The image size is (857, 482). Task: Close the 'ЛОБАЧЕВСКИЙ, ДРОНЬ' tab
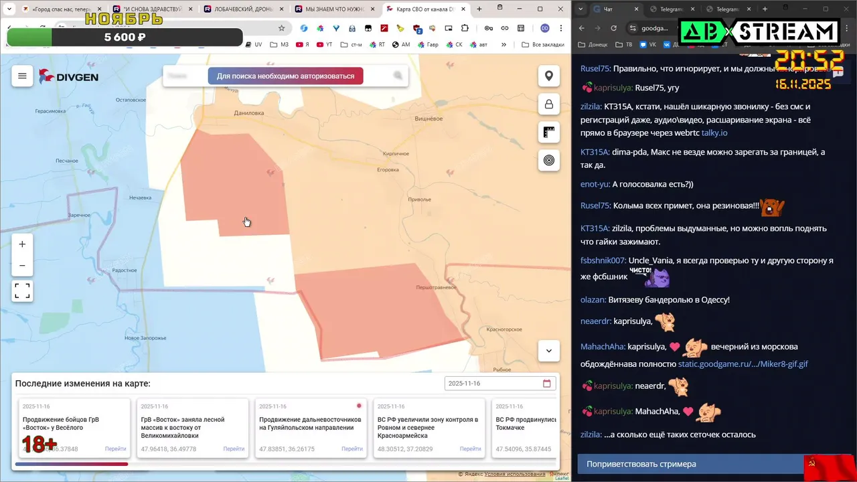click(281, 9)
